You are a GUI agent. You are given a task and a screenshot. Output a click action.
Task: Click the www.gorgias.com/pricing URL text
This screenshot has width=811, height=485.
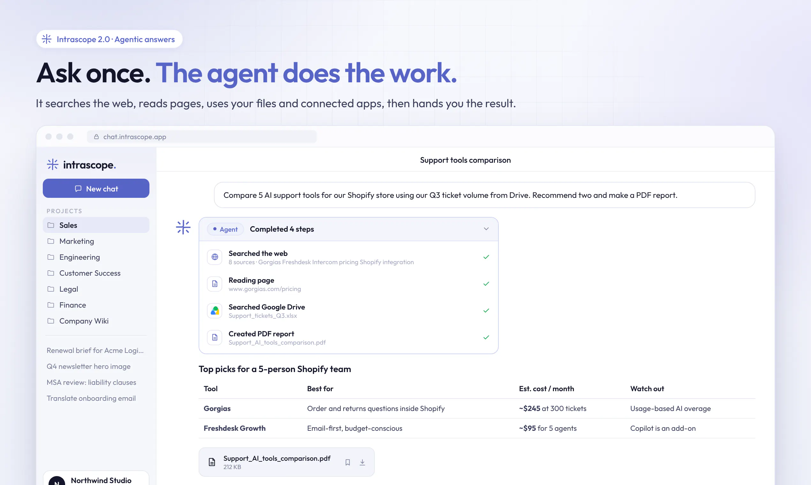coord(265,289)
